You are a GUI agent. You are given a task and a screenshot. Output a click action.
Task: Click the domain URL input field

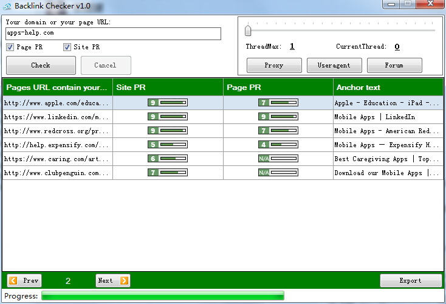(113, 33)
